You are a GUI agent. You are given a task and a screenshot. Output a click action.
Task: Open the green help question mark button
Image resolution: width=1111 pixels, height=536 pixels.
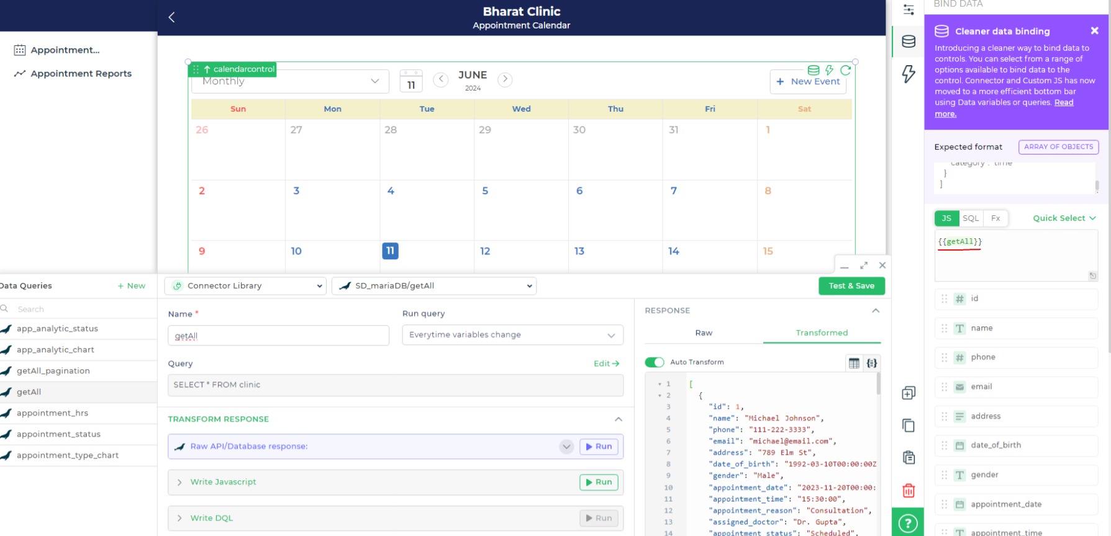tap(908, 523)
